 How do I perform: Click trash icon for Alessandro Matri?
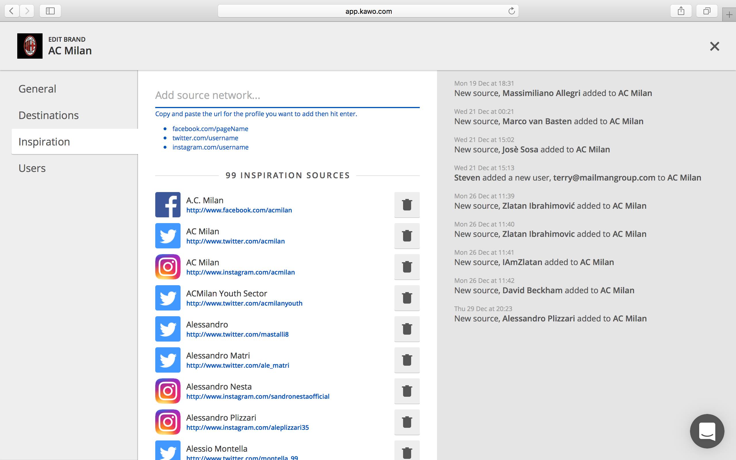tap(407, 360)
